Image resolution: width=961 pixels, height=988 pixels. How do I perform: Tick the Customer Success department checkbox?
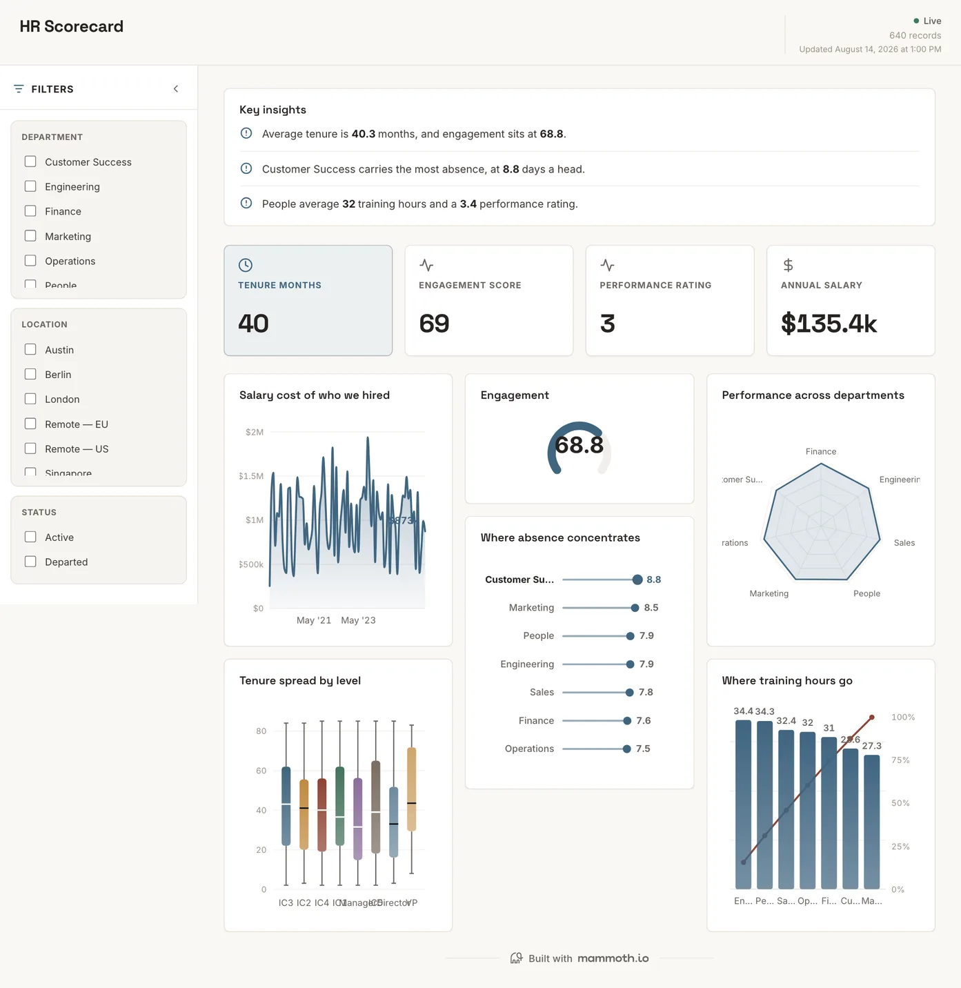click(x=30, y=161)
